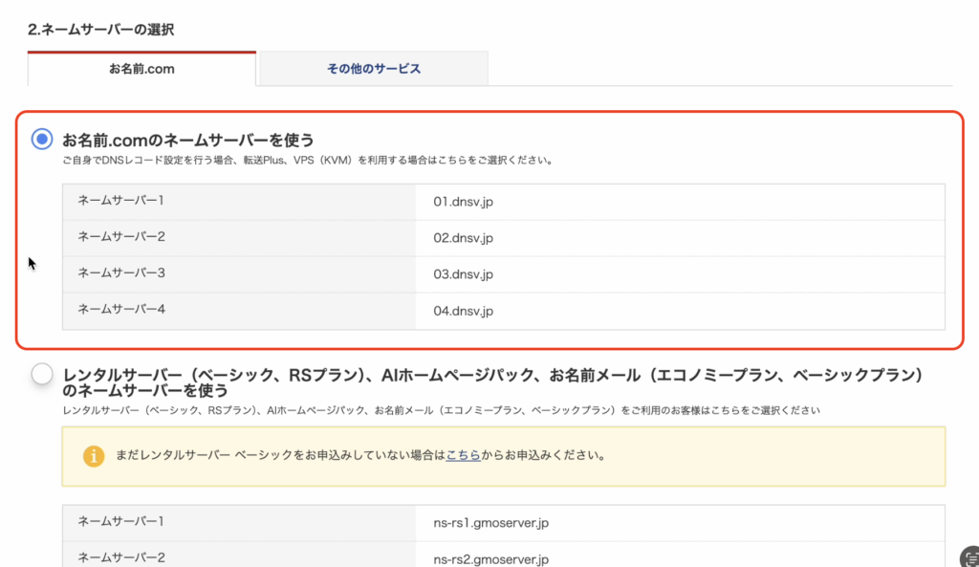Switch to the お名前.com tab
This screenshot has height=567, width=979.
click(x=141, y=69)
